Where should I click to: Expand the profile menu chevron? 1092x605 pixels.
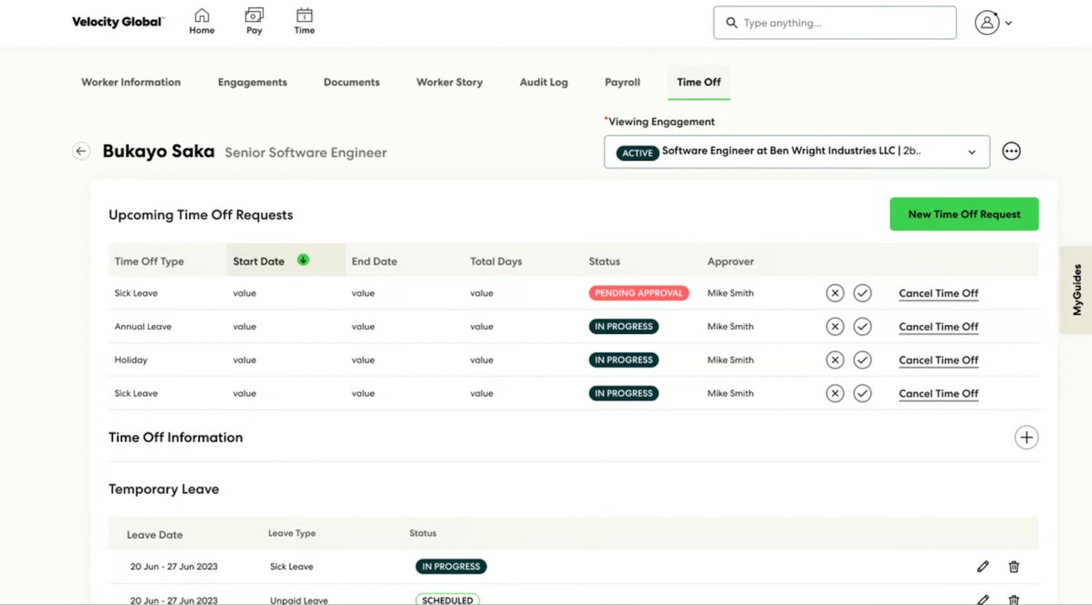click(1009, 23)
